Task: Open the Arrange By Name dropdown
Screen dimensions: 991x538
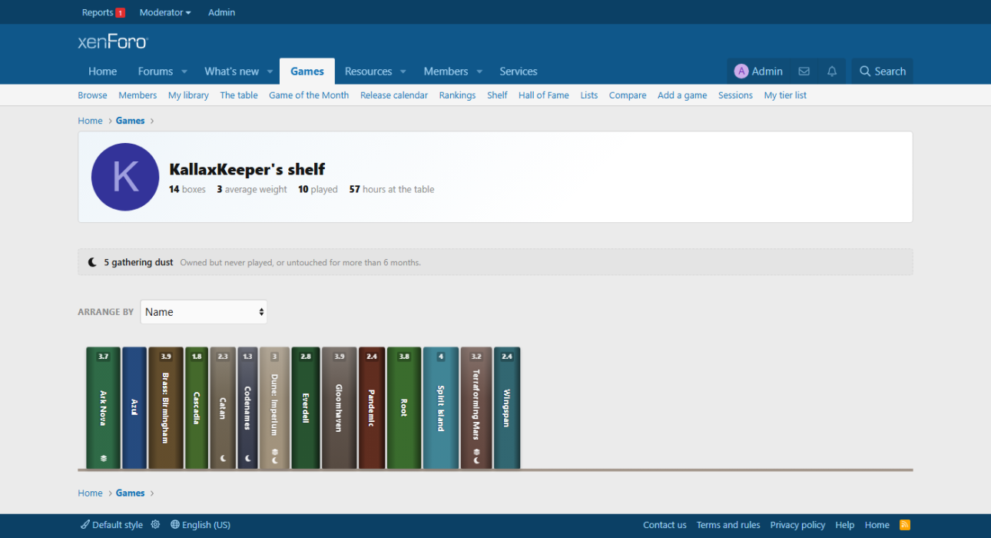Action: point(204,312)
